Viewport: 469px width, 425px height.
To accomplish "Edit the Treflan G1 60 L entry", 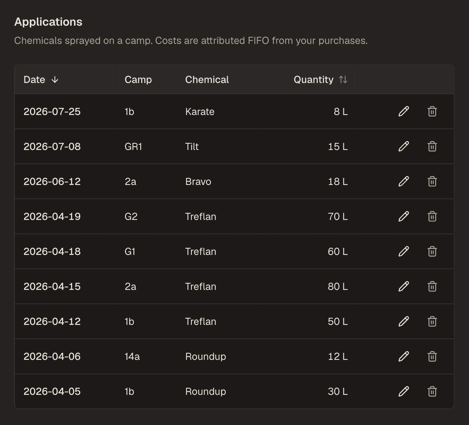I will click(x=404, y=251).
